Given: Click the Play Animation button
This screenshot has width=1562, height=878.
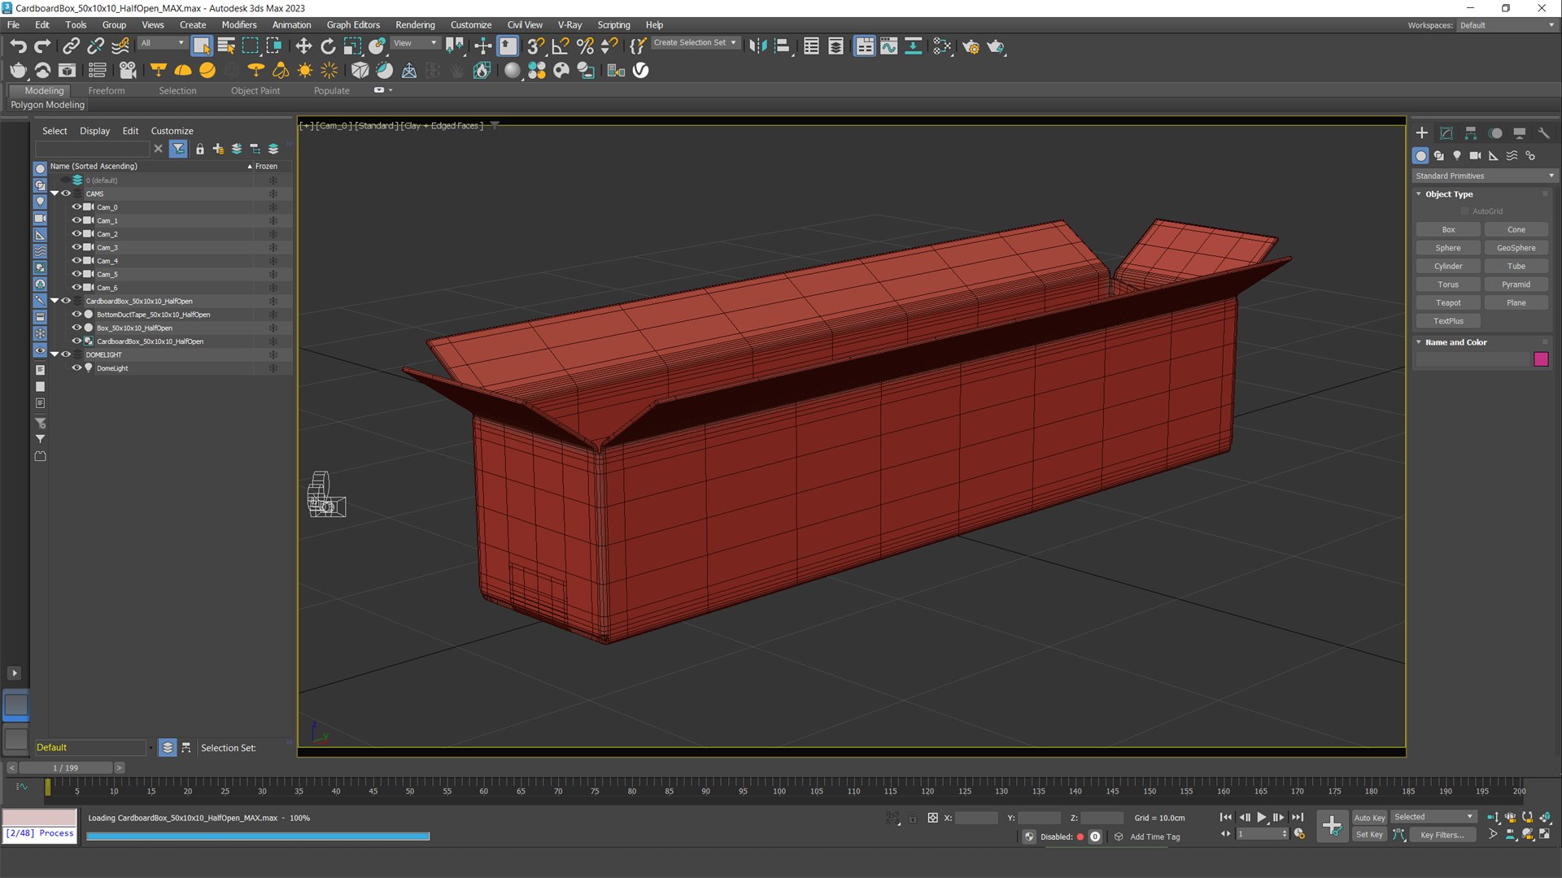Looking at the screenshot, I should coord(1262,817).
